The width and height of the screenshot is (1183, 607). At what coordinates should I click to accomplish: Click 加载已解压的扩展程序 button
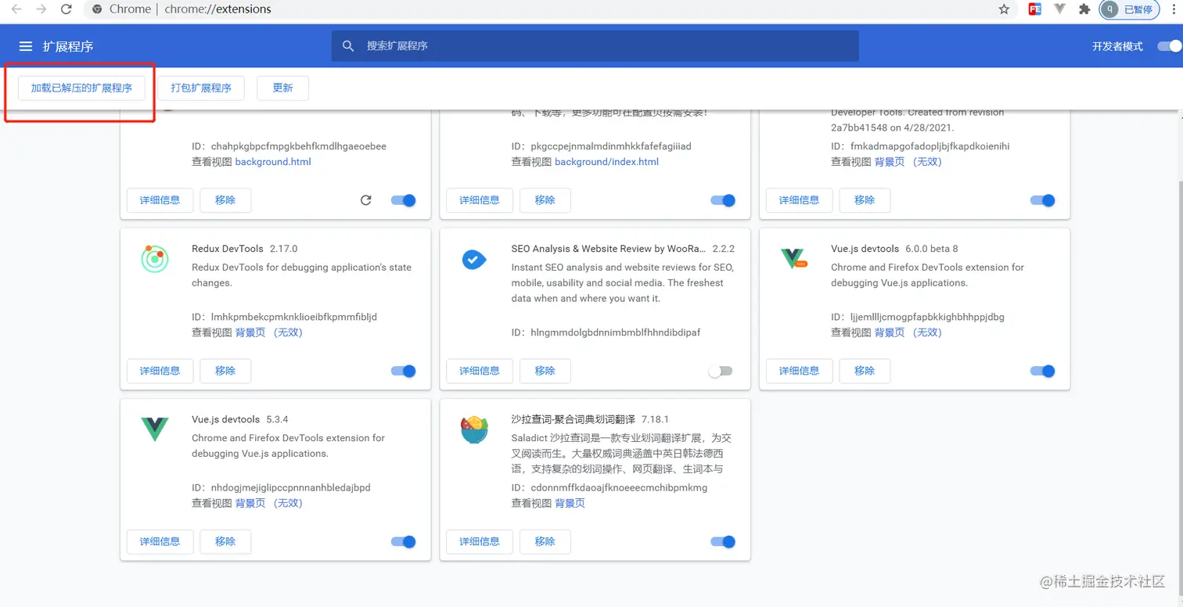click(81, 88)
